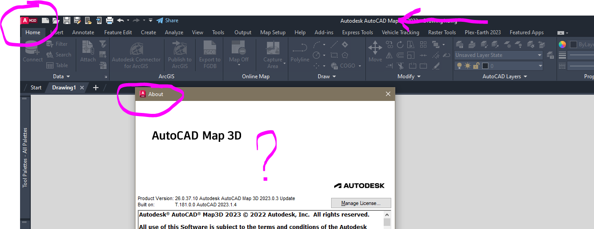The image size is (594, 229).
Task: Open the Undo history dropdown arrow
Action: [128, 20]
